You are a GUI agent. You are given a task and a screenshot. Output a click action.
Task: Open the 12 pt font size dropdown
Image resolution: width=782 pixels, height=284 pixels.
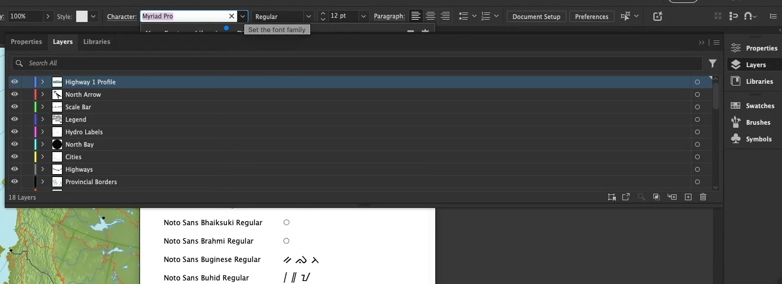coord(363,17)
